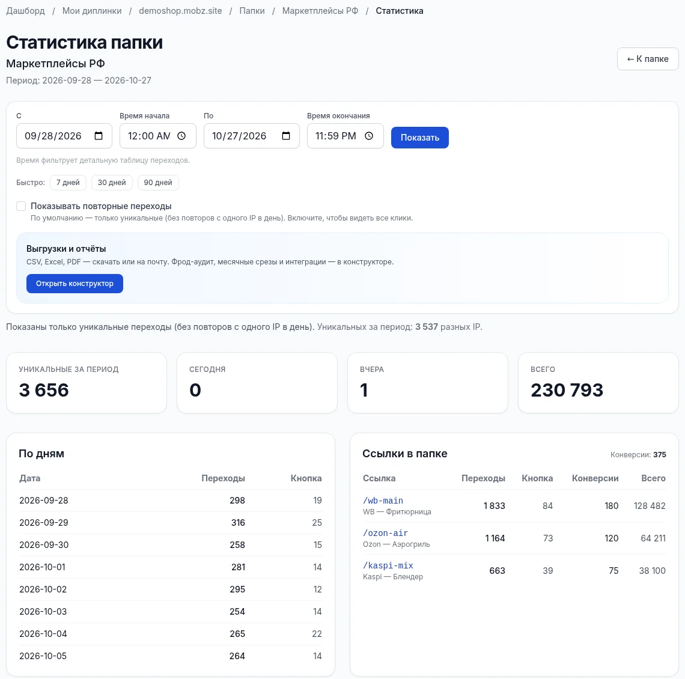Open clock picker in start time field
Image resolution: width=685 pixels, height=679 pixels.
click(181, 136)
